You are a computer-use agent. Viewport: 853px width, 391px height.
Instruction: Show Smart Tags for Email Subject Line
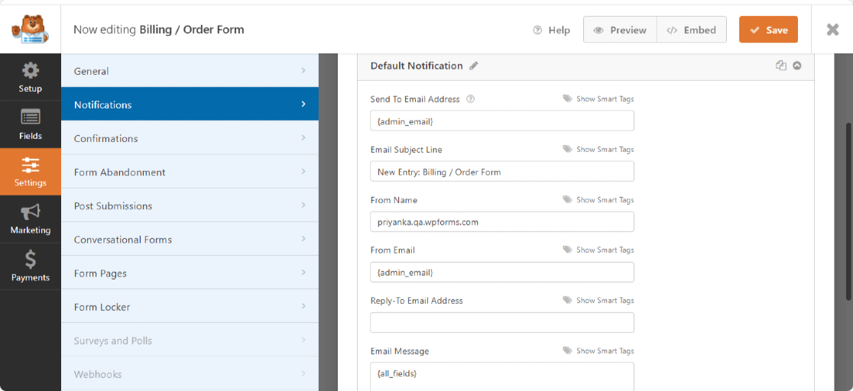coord(598,149)
